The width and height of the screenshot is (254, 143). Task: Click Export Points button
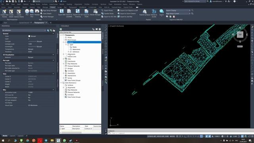107,11
